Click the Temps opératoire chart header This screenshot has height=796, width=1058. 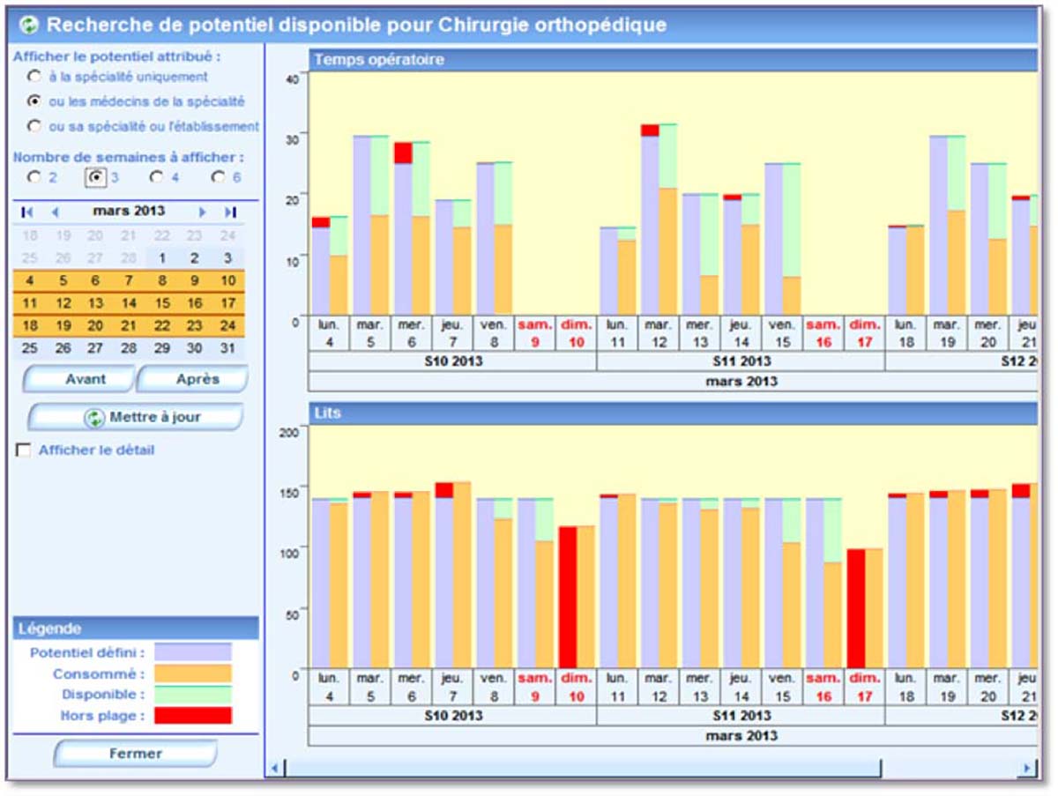672,60
